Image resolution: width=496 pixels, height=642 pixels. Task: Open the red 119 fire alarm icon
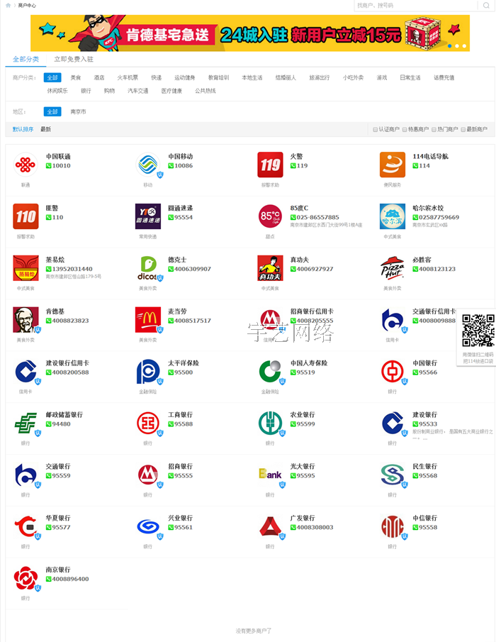coord(270,165)
